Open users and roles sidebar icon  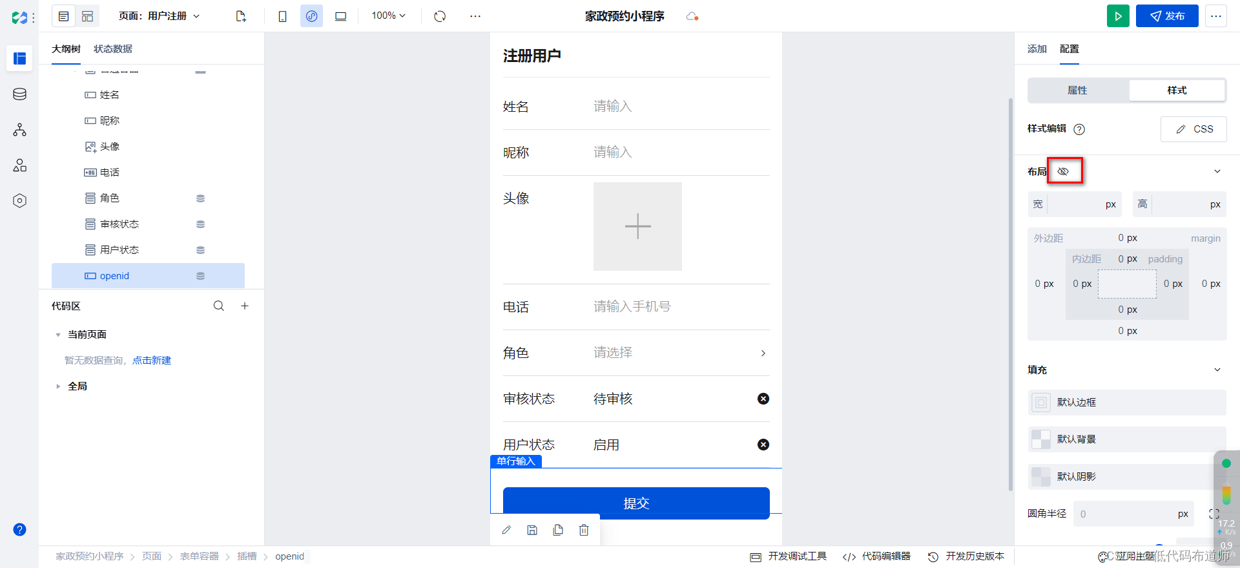19,165
